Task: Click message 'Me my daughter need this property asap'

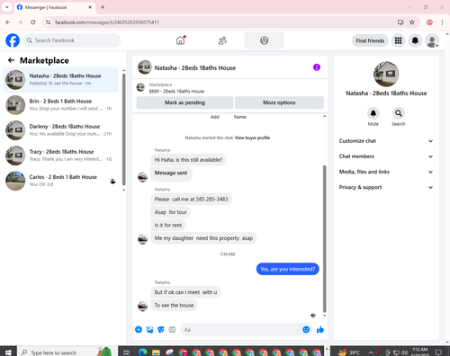Action: point(203,238)
